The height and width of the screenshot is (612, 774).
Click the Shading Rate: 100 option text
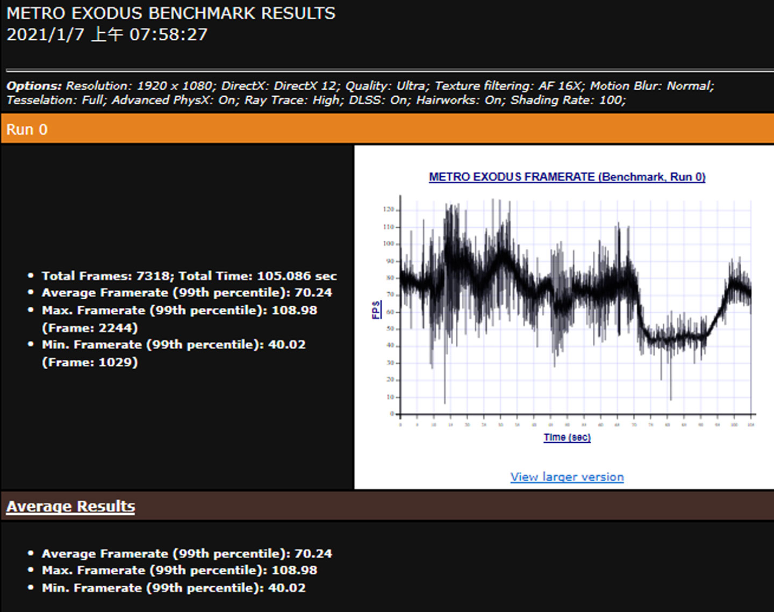(568, 100)
